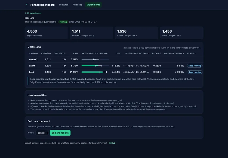
Task: Click the Keep running verdict for short
Action: (x=195, y=66)
